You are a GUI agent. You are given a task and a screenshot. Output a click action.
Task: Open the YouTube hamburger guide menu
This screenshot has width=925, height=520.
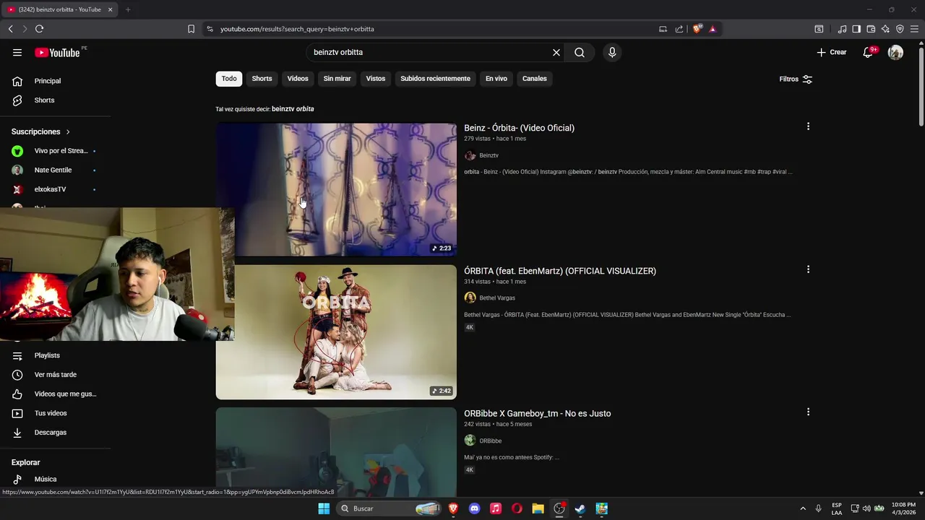[x=17, y=52]
